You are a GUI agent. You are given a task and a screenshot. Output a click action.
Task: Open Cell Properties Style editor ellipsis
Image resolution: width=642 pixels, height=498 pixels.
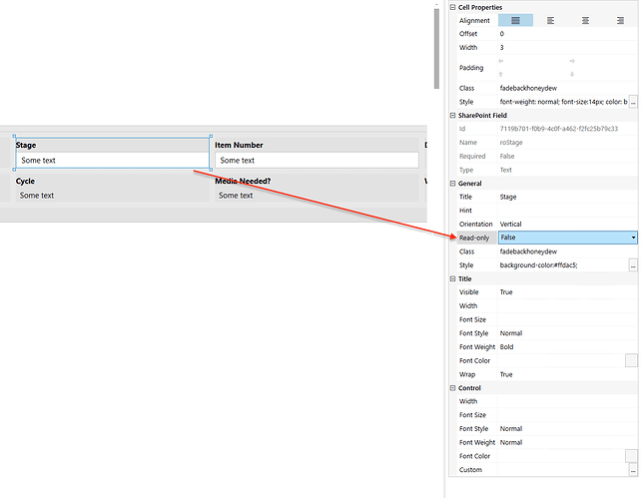tap(631, 102)
